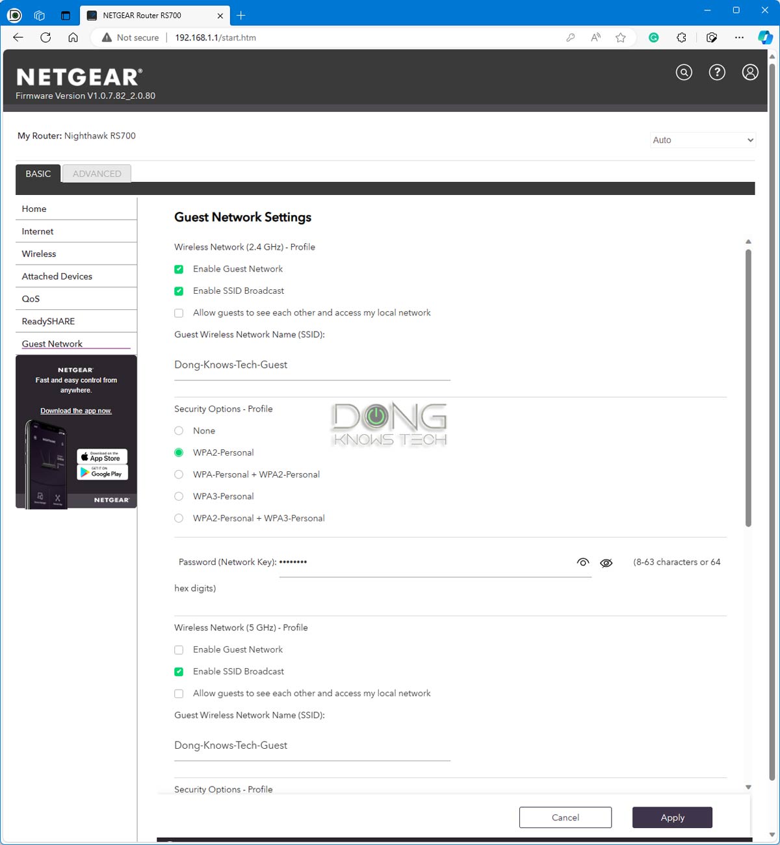Open browser Settings and more menu

(x=739, y=38)
